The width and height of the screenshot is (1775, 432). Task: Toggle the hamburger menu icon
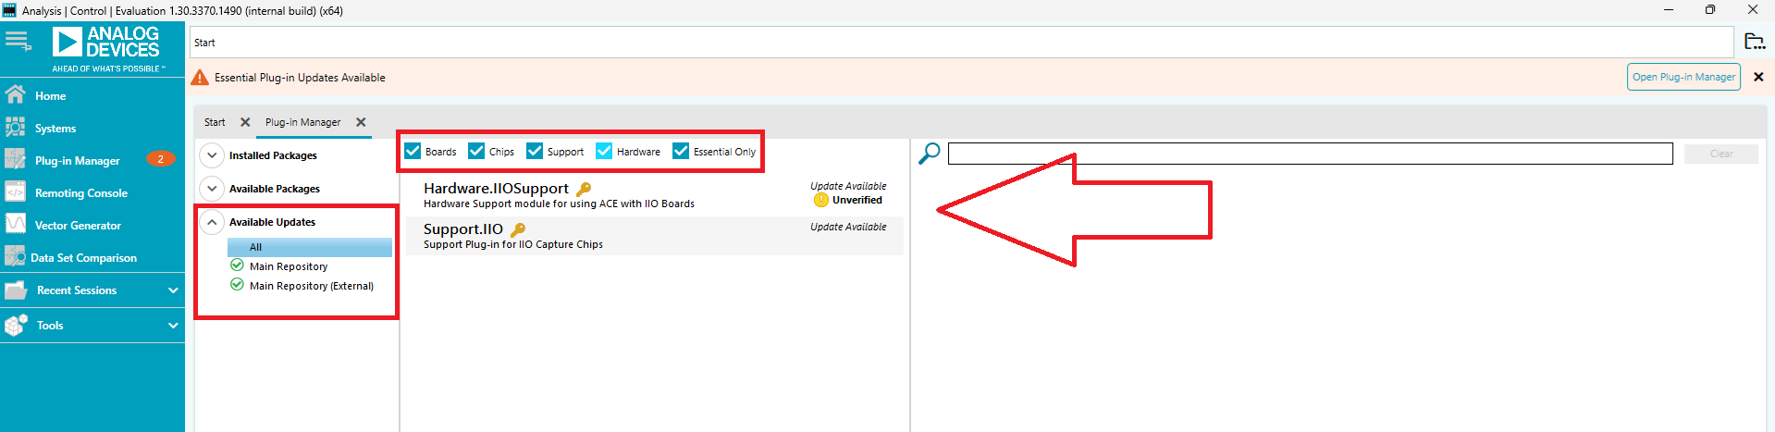(x=18, y=41)
